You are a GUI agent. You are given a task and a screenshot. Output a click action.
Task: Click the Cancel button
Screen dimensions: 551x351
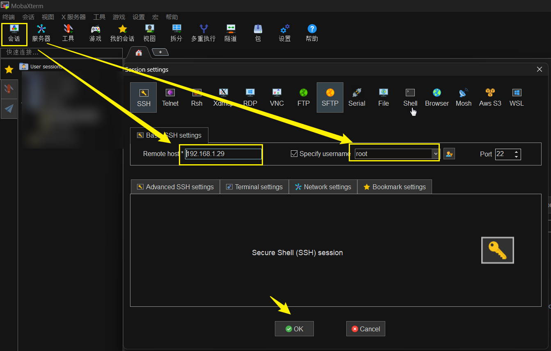click(x=366, y=329)
